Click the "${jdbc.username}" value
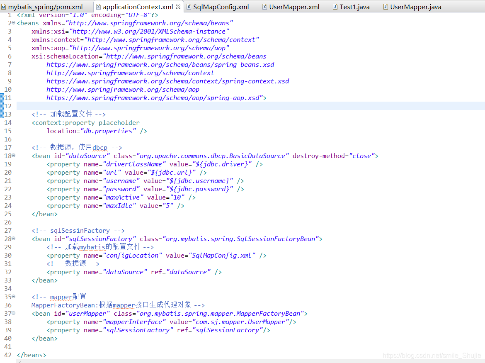485x363 pixels. tap(199, 181)
